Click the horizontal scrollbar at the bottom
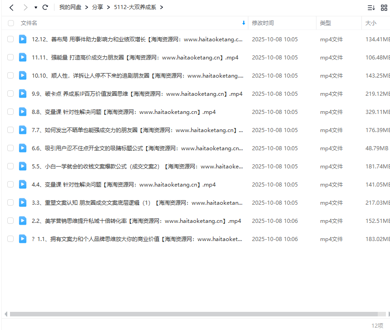Image resolution: width=390 pixels, height=330 pixels. (x=193, y=314)
